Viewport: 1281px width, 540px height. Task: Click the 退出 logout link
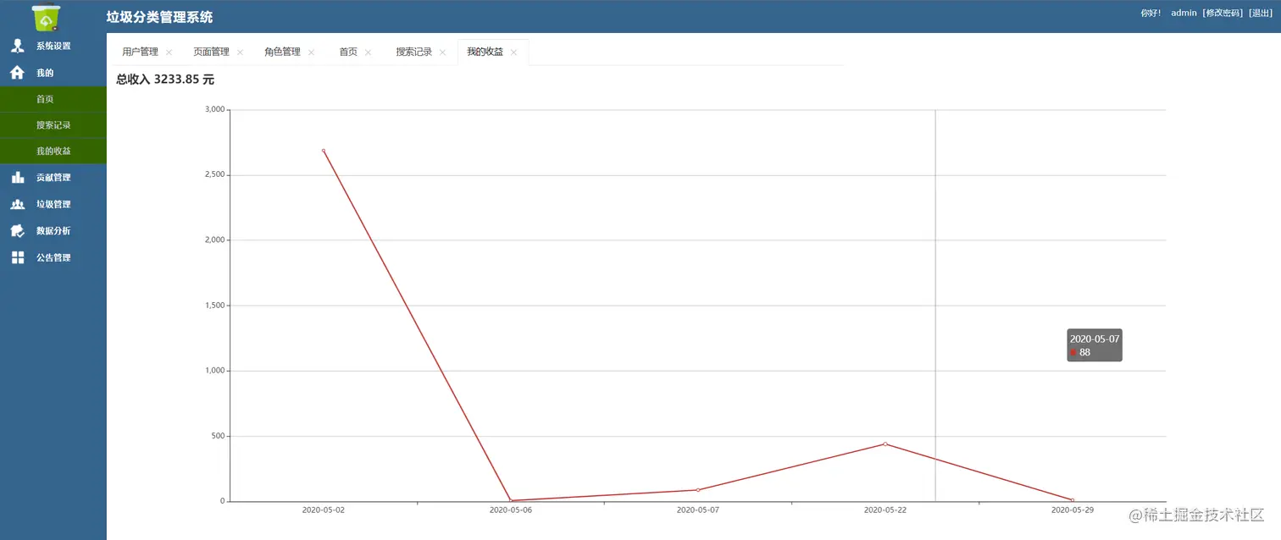tap(1261, 13)
